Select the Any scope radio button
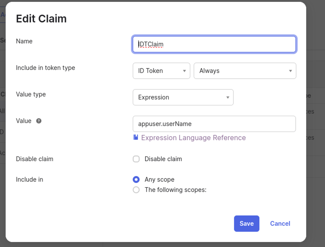325x247 pixels. click(x=136, y=180)
